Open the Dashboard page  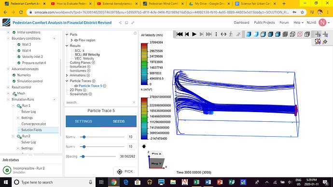[x=241, y=23]
